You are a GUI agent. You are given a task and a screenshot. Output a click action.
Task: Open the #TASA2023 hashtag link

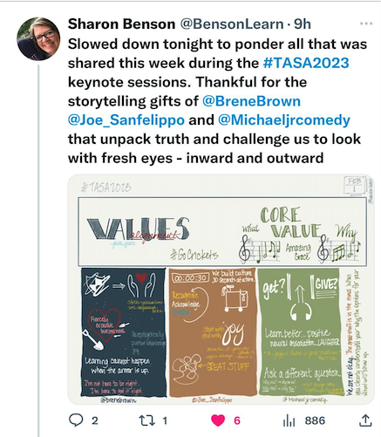tap(306, 63)
